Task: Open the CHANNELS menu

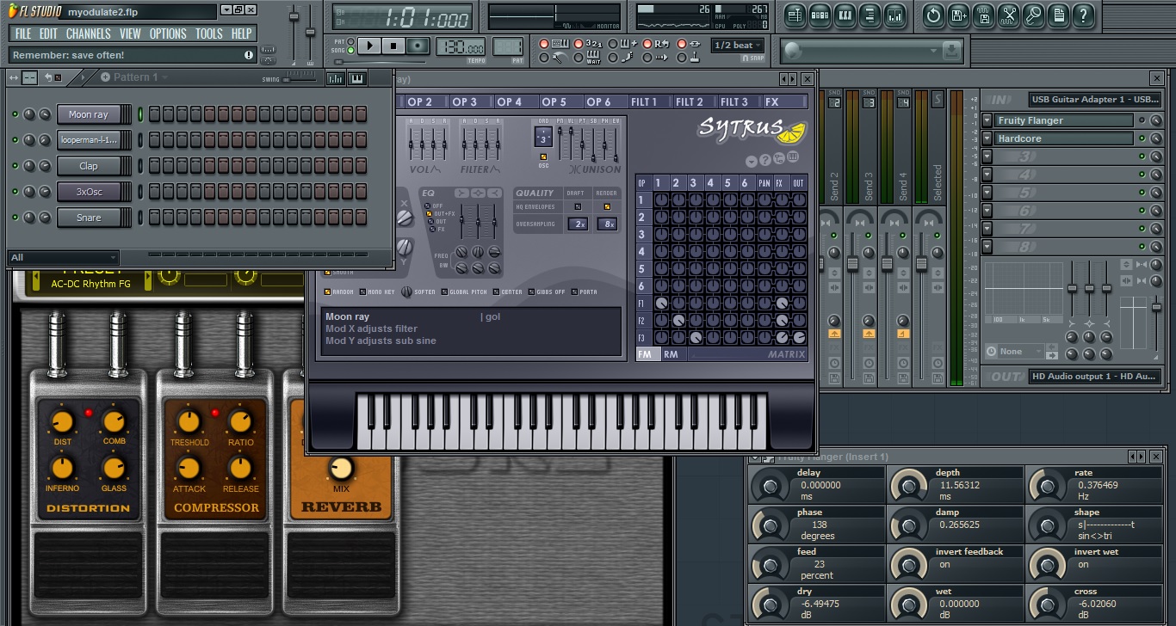Action: 88,34
